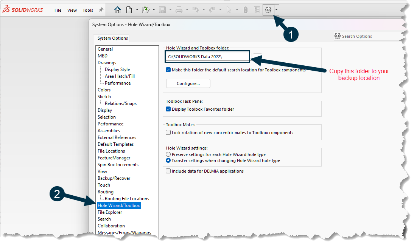The image size is (414, 244).
Task: Click the Open file folder icon
Action: pyautogui.click(x=145, y=10)
